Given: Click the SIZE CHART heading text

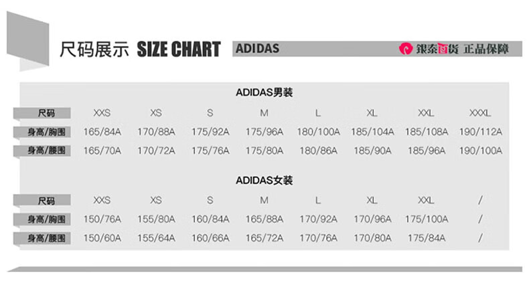Looking at the screenshot, I should pos(179,50).
